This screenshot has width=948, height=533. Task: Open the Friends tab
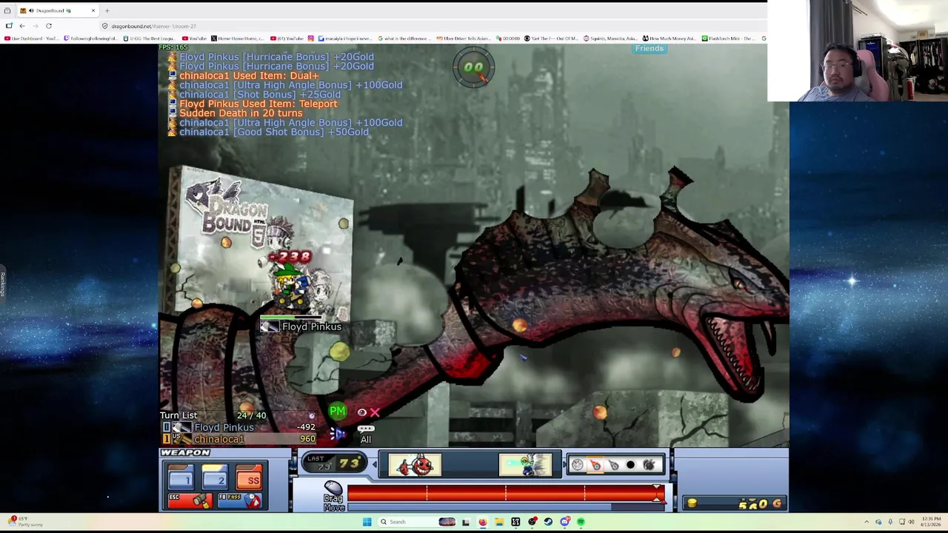pos(649,49)
